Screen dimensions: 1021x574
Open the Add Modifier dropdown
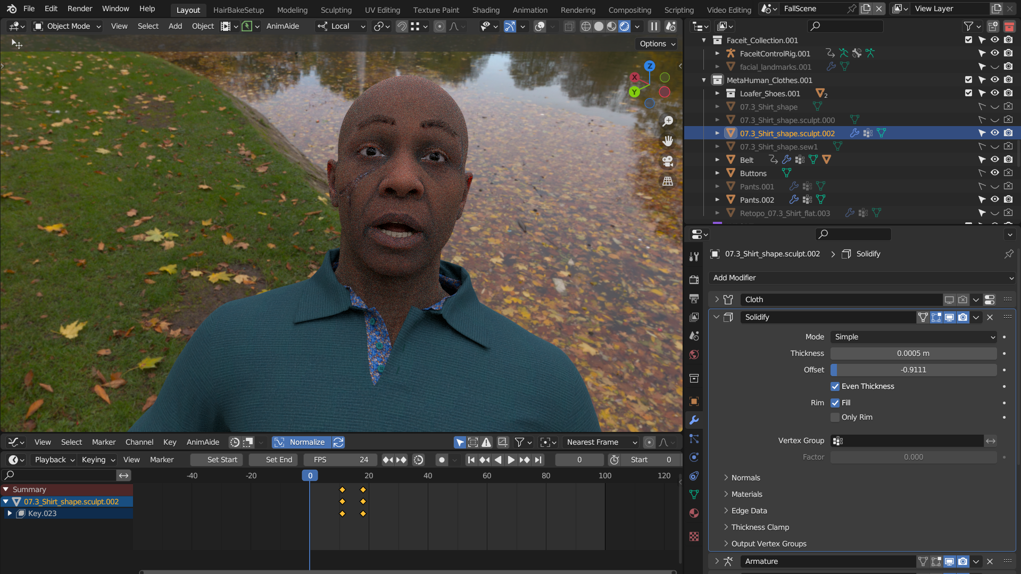862,278
